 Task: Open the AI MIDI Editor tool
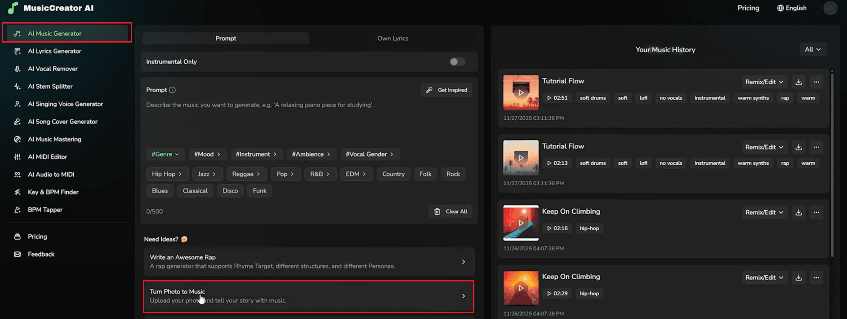(47, 157)
